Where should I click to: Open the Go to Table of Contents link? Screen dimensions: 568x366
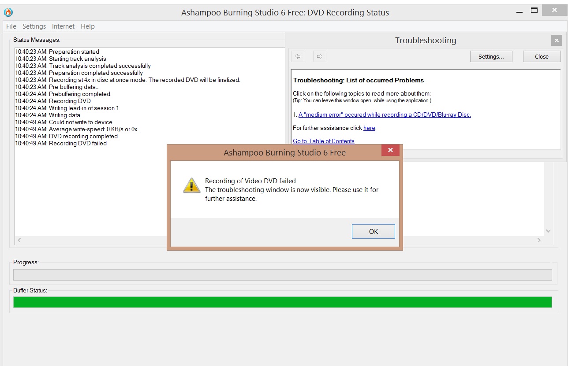pos(324,141)
